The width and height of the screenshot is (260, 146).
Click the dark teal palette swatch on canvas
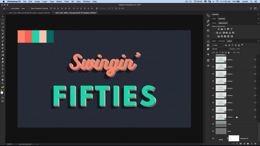(50, 36)
